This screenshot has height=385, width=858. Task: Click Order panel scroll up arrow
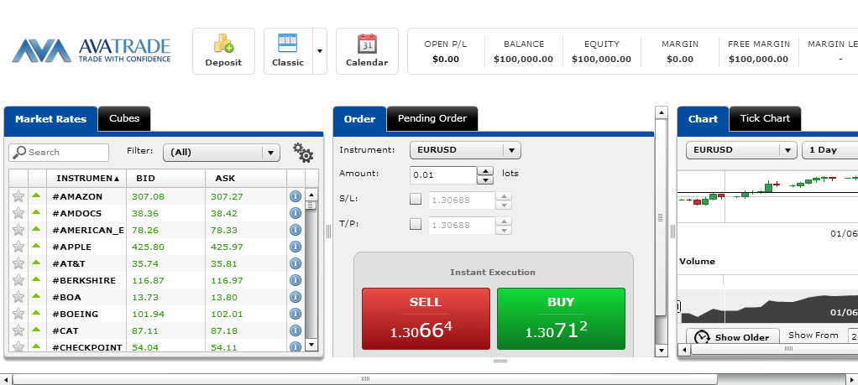[661, 112]
